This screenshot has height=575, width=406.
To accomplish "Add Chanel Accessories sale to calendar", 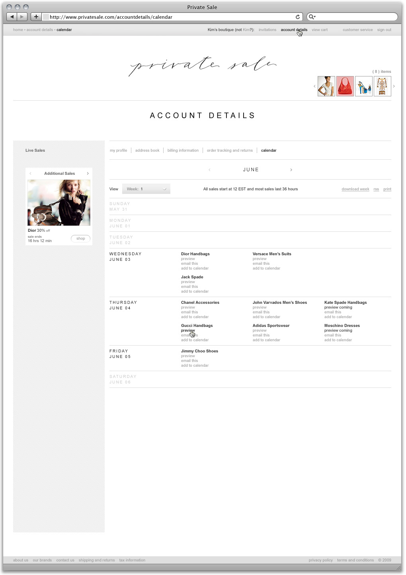I will coord(195,317).
